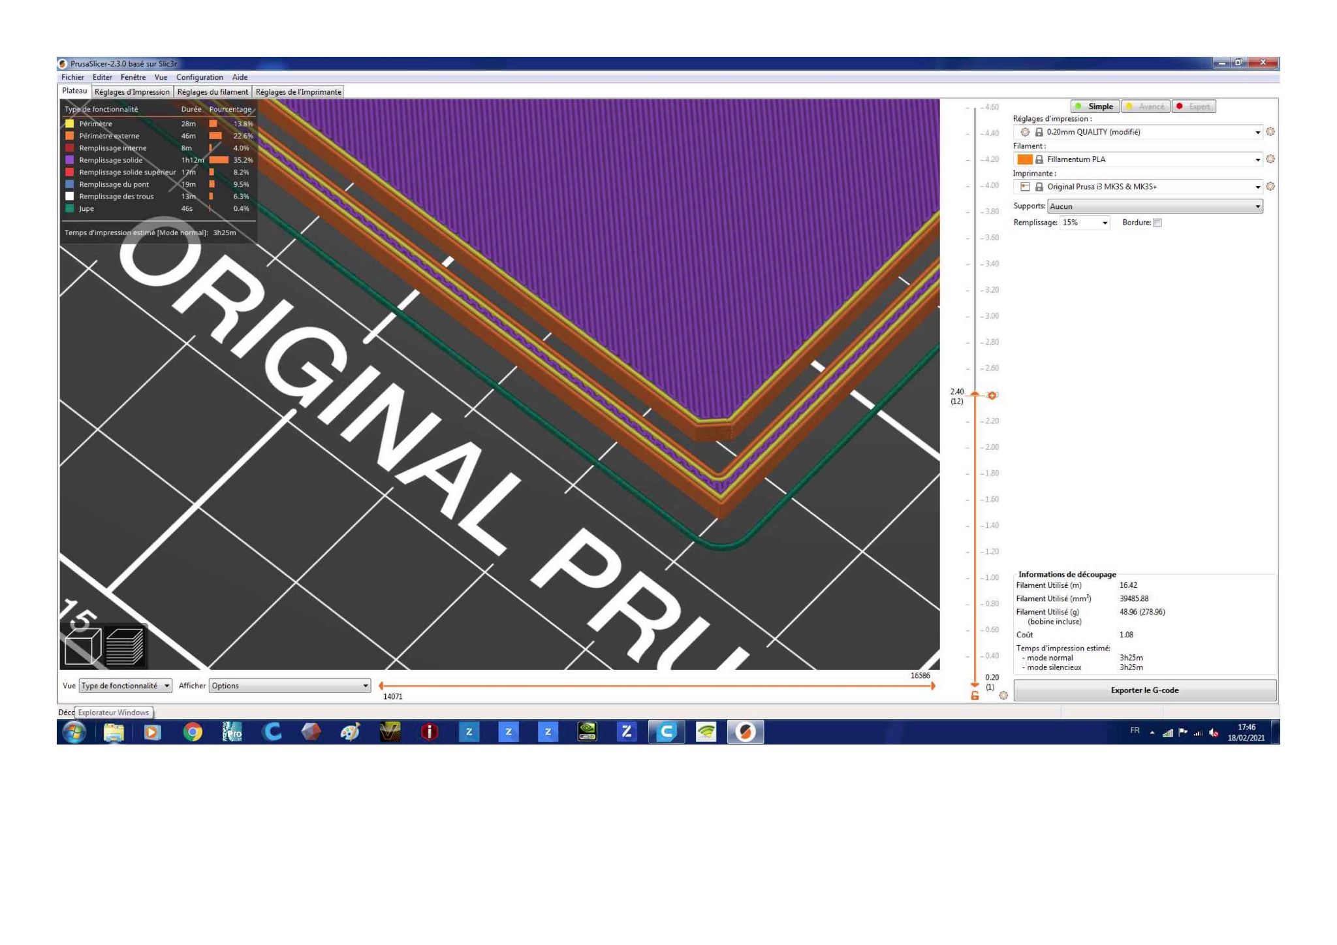Click the Action Center flag tray icon

pos(1183,733)
